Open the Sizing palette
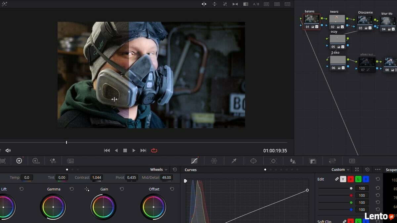 [x=332, y=161]
